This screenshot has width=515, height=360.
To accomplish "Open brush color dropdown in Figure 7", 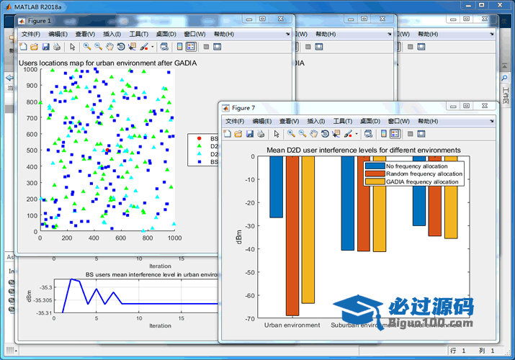I will point(357,134).
